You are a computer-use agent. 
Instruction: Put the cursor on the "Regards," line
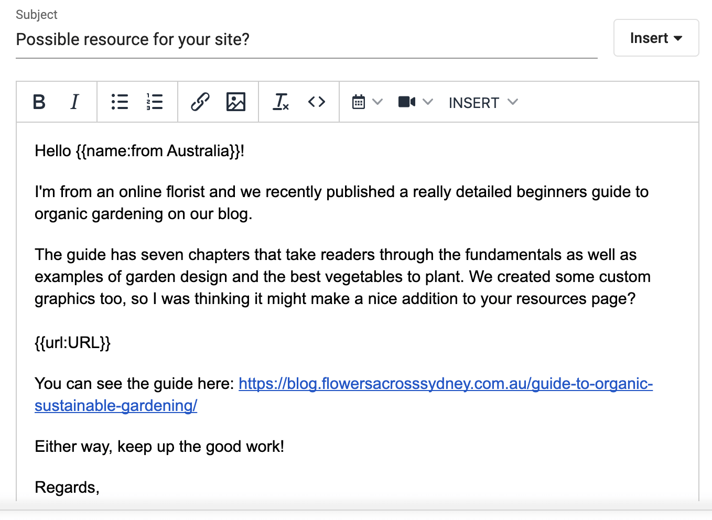coord(67,487)
